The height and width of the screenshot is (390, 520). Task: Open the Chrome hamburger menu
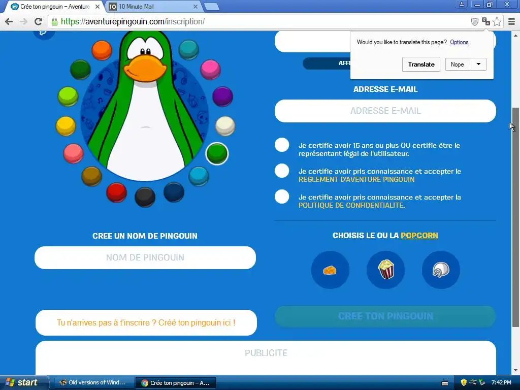pos(511,21)
